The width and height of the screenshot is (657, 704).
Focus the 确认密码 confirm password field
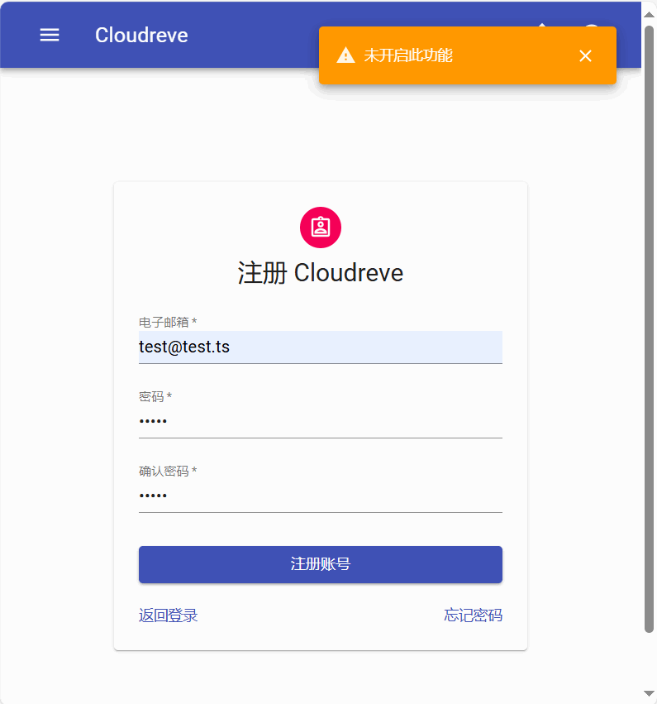[320, 496]
